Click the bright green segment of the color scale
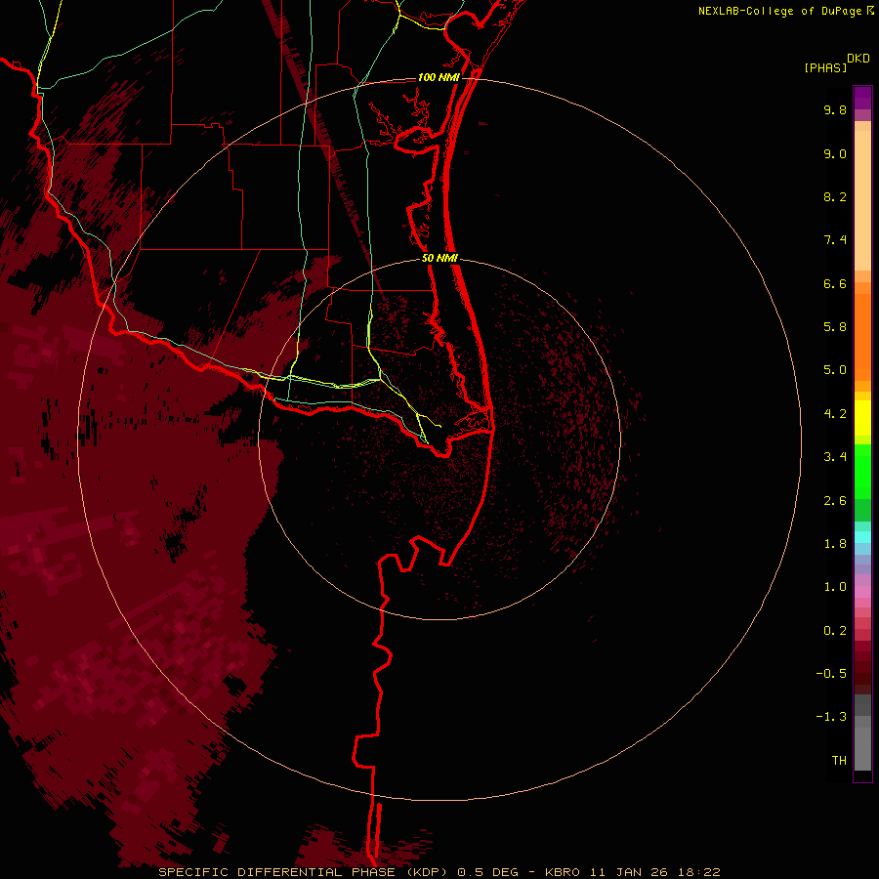This screenshot has height=879, width=879. [x=862, y=472]
